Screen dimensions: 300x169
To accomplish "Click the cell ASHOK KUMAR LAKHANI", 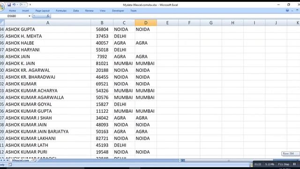I will [48, 138].
